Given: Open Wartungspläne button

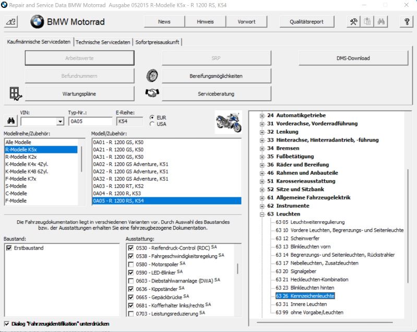Looking at the screenshot, I should pos(79,93).
